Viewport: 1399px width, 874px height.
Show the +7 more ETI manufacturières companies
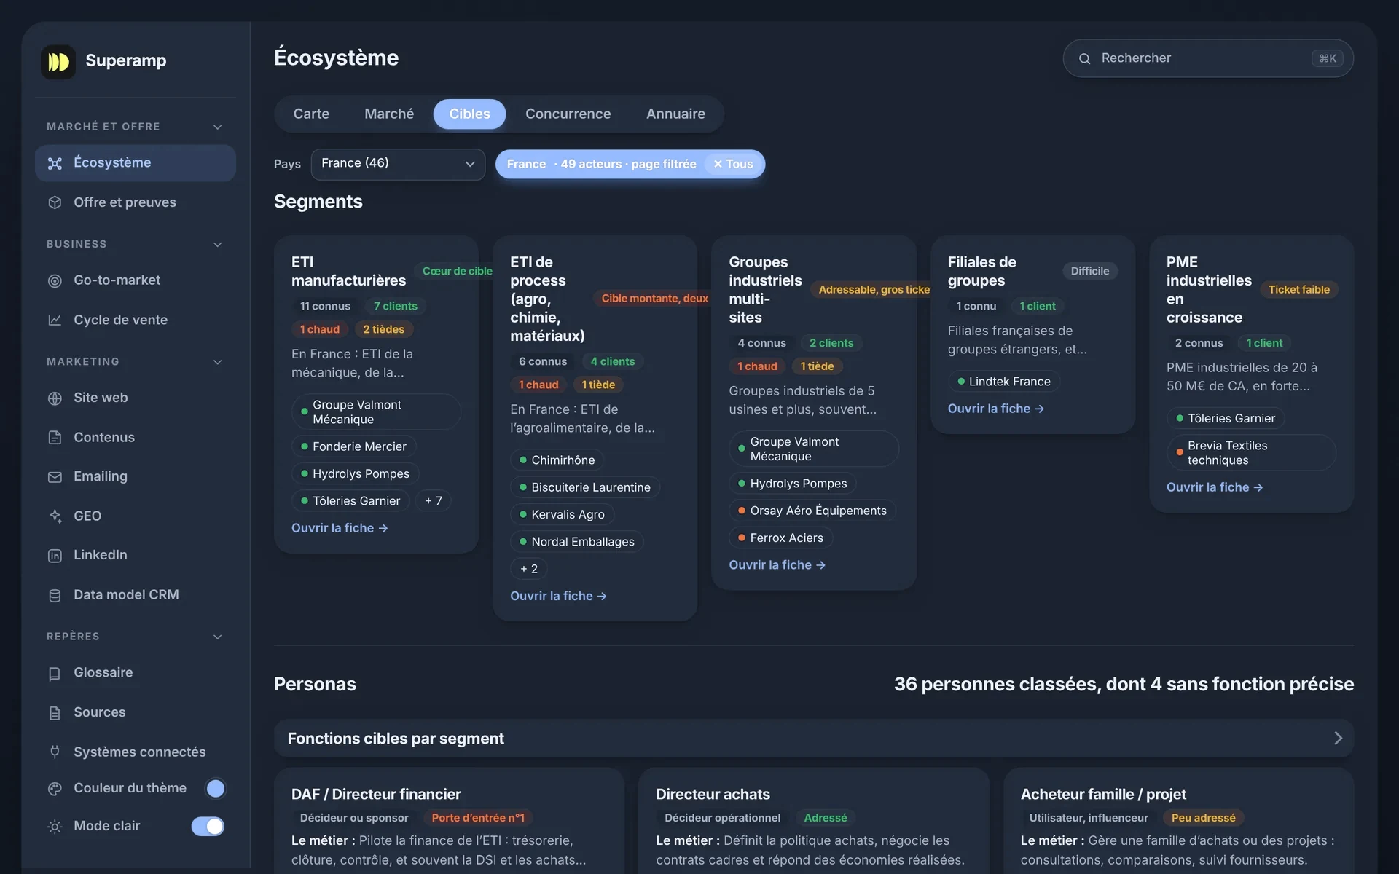(x=434, y=501)
